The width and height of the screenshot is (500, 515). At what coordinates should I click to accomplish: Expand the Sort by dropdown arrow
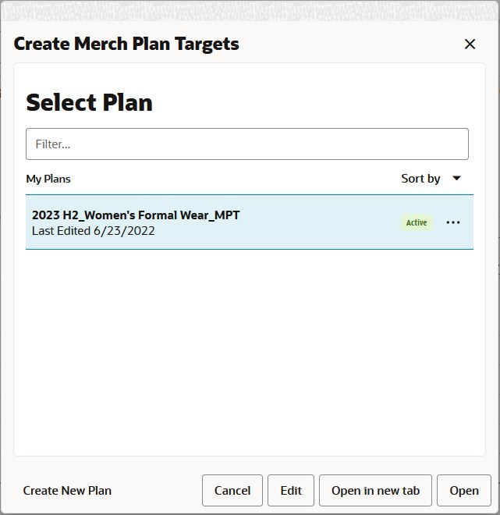point(457,178)
